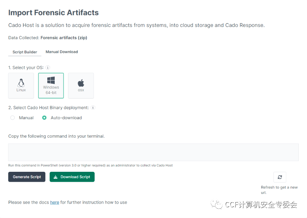This screenshot has width=307, height=218.
Task: Click the "Forensic artifacts (zip)" label
Action: click(x=64, y=38)
